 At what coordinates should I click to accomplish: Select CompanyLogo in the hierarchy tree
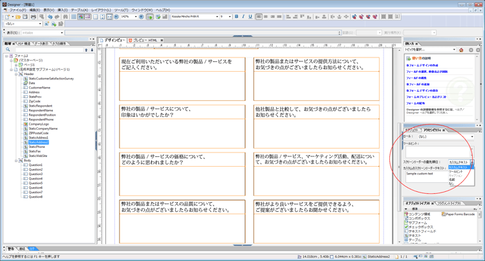tap(39, 124)
